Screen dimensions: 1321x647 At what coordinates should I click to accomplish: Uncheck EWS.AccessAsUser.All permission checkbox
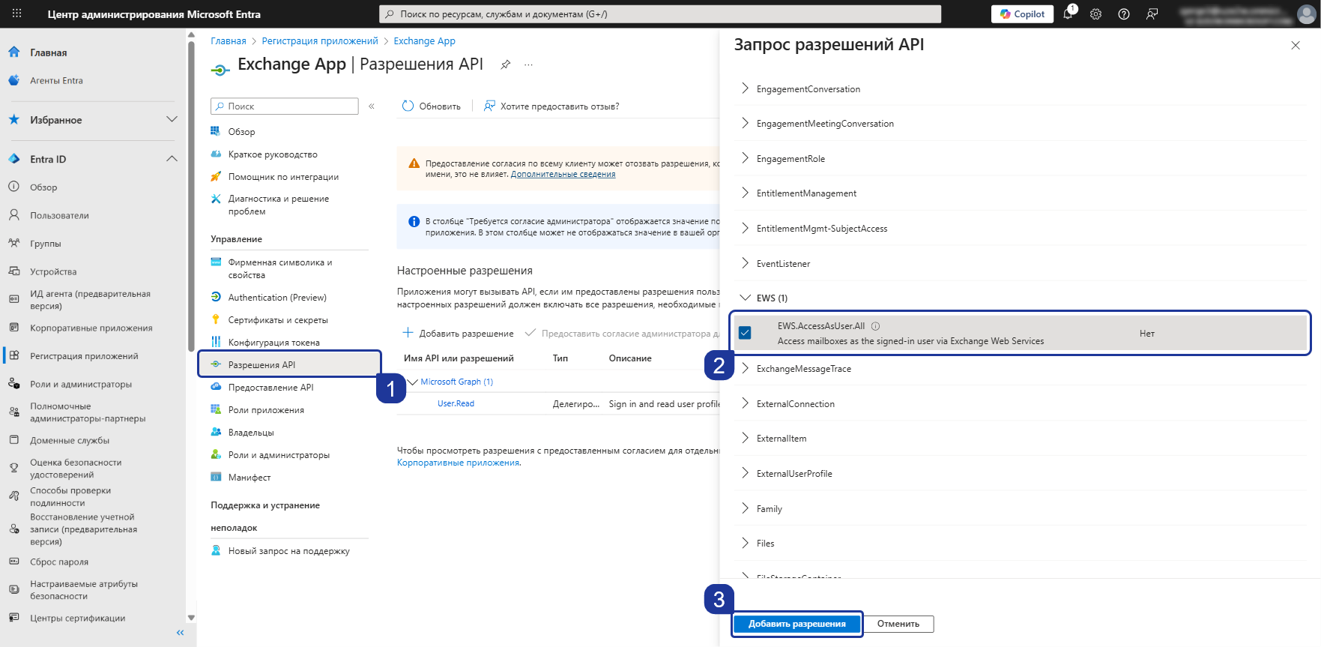(x=745, y=333)
